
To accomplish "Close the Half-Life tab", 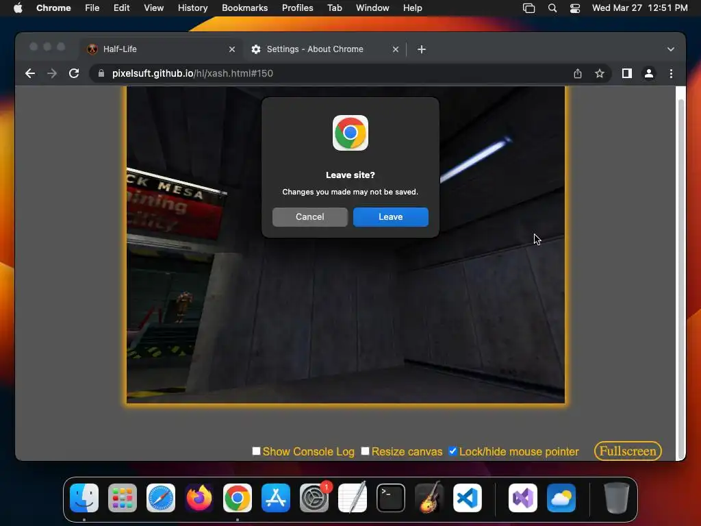I will (231, 49).
